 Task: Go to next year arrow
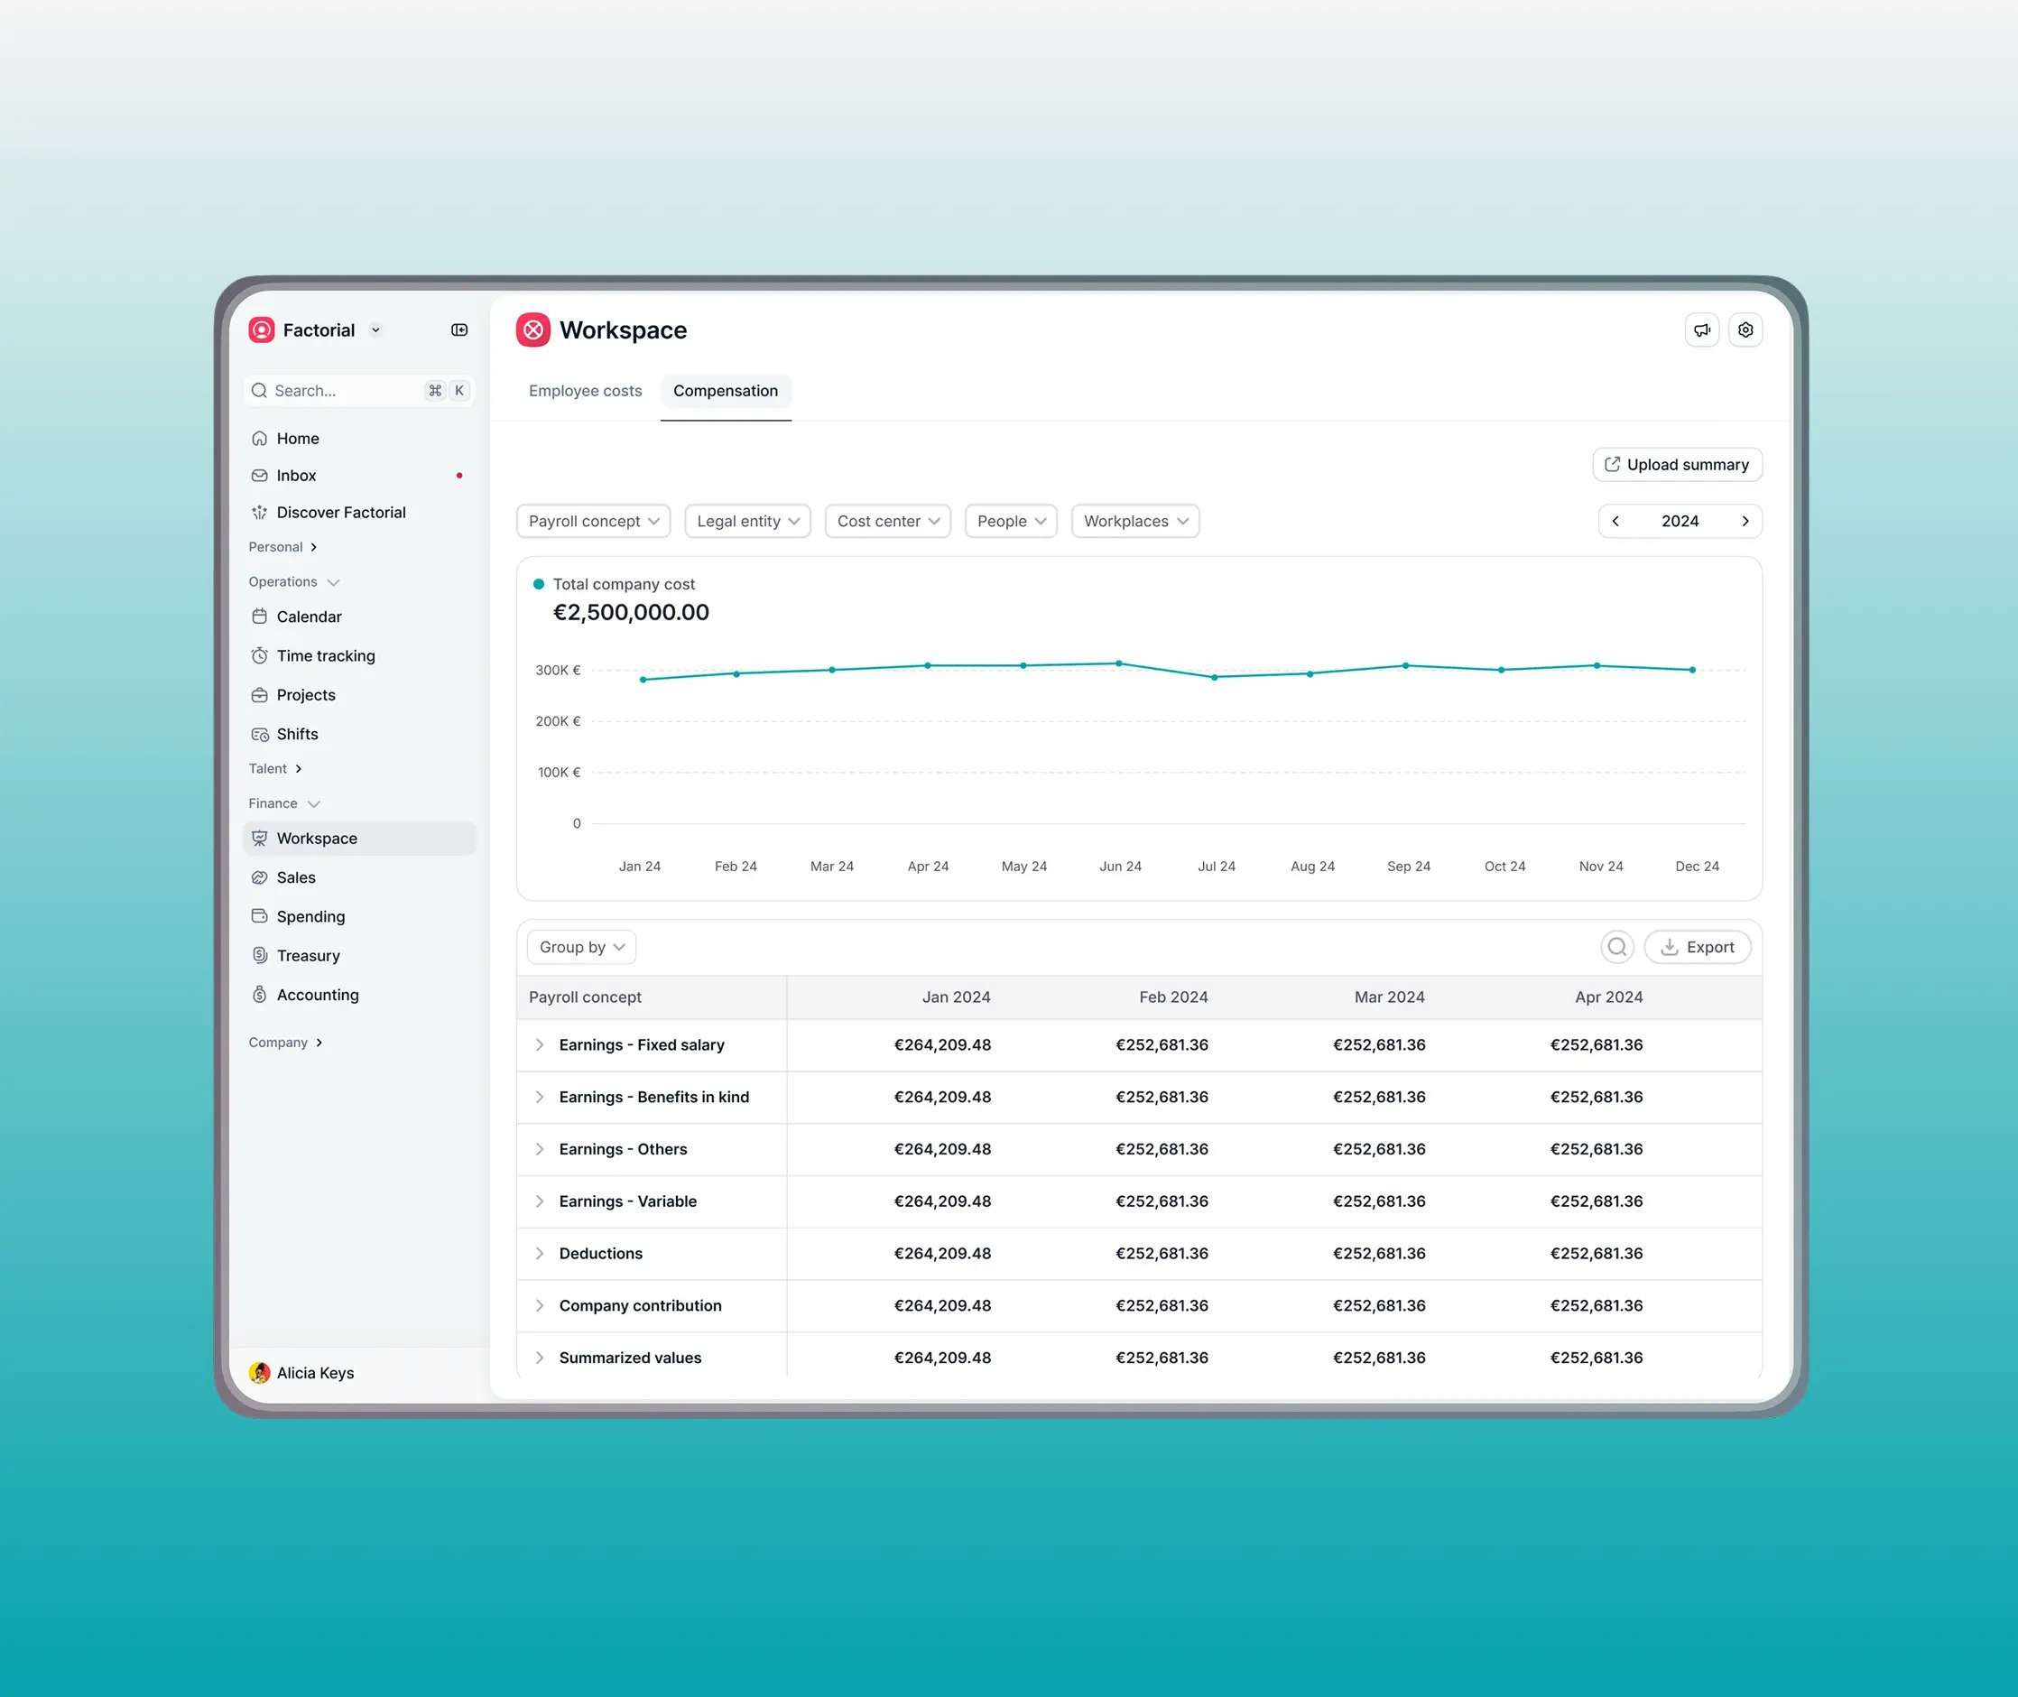(x=1745, y=522)
